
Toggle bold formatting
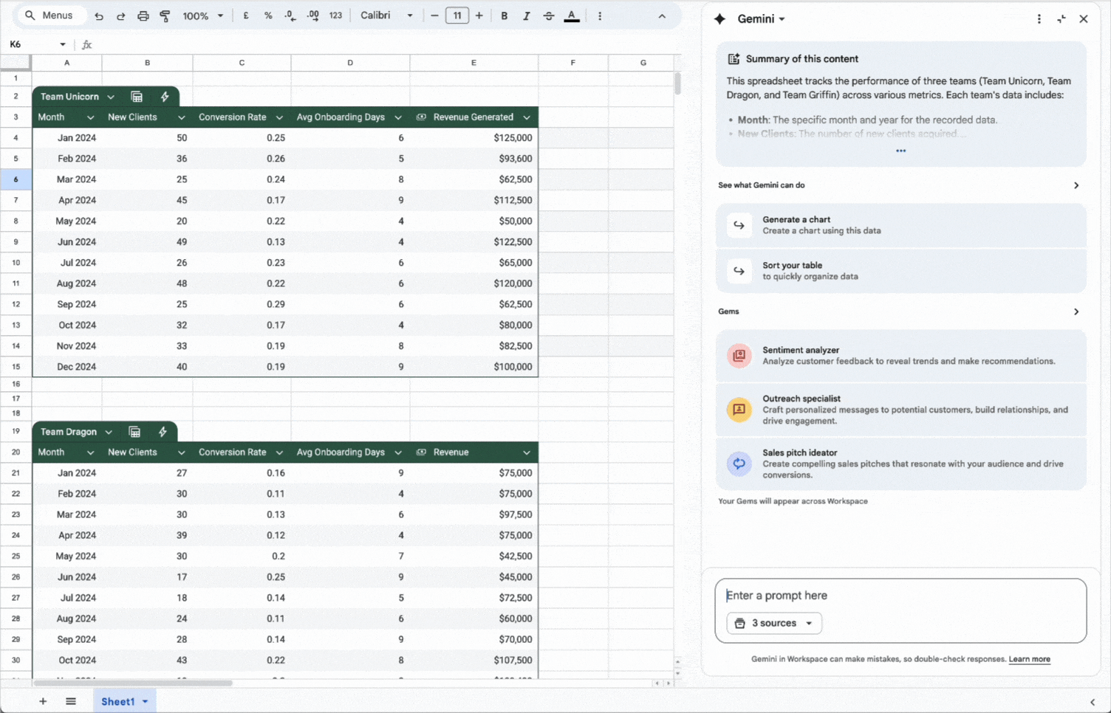click(x=504, y=15)
